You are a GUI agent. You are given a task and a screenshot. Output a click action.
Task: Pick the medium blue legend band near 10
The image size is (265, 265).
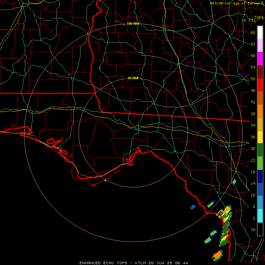pos(260,189)
